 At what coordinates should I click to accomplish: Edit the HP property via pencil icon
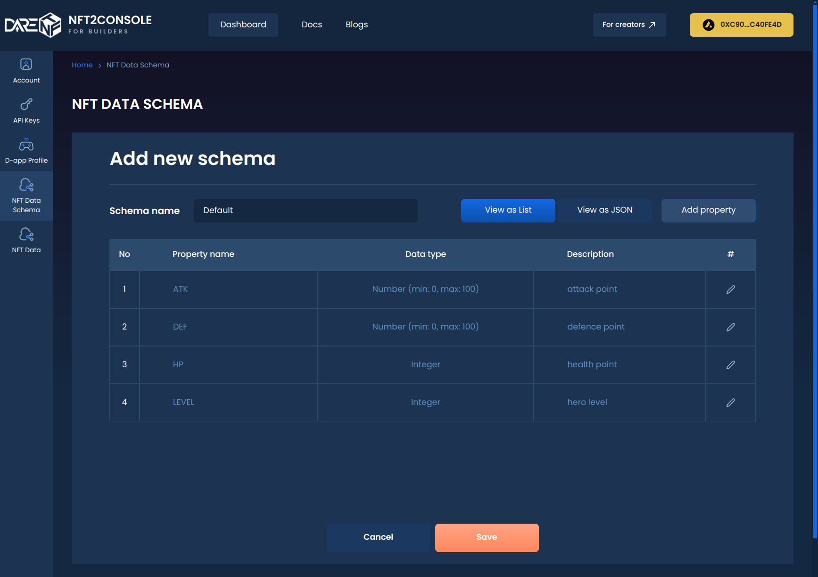(730, 364)
